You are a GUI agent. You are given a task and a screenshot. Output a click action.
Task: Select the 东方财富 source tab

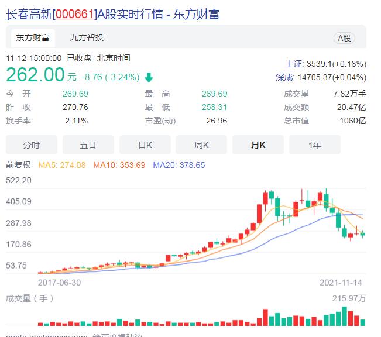coord(33,37)
